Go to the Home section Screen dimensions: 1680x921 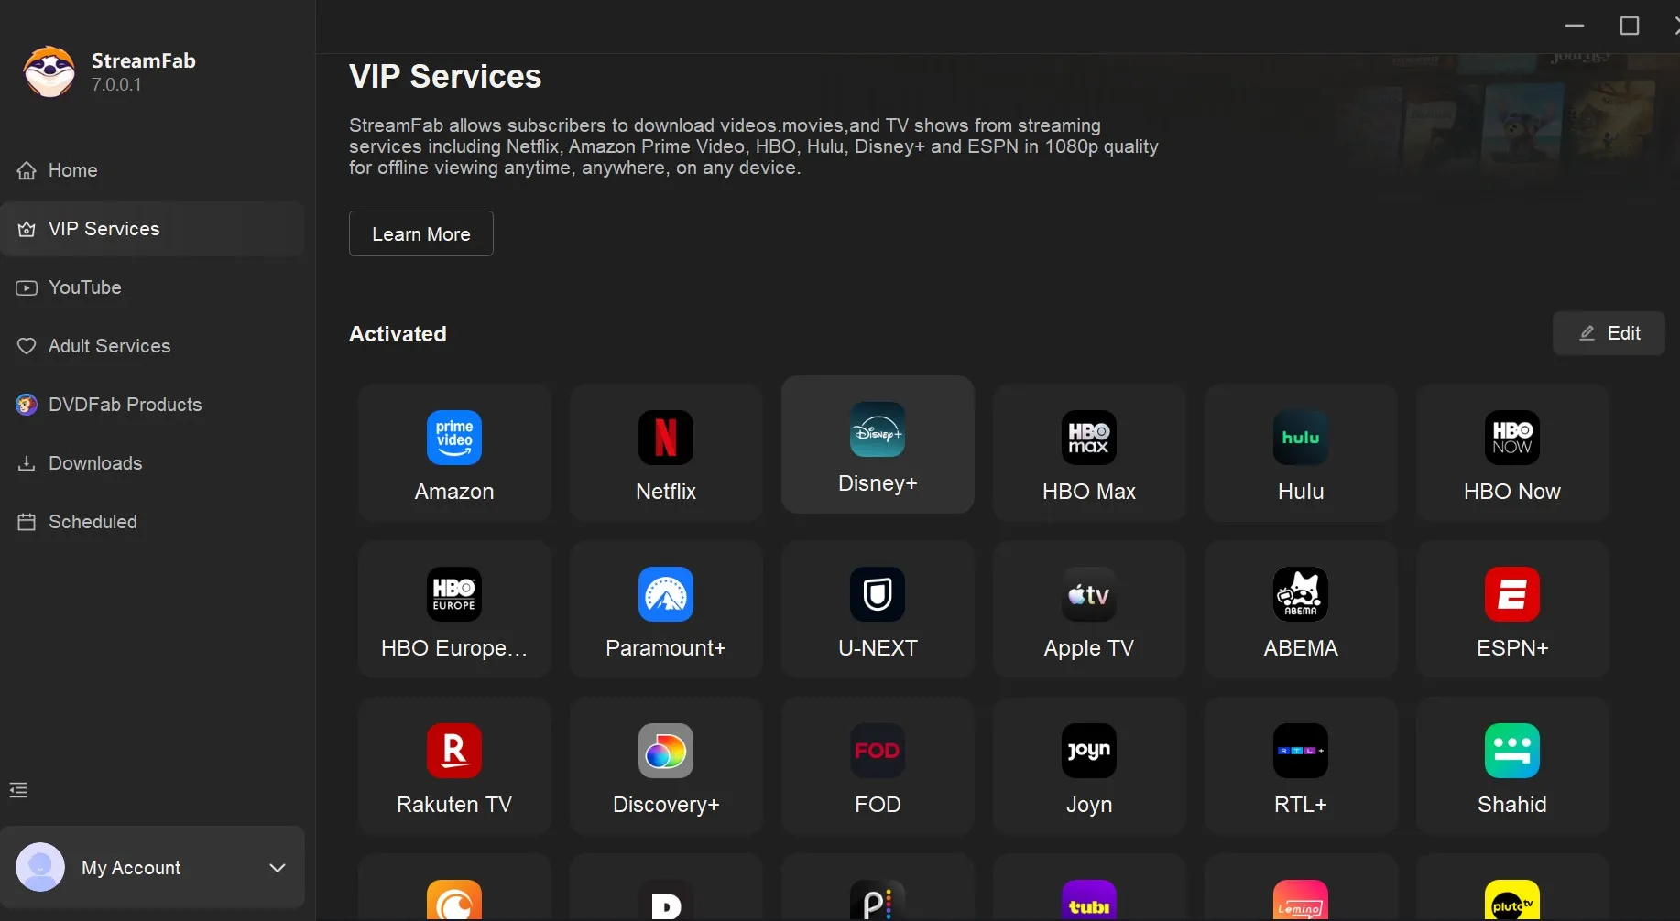[x=73, y=170]
